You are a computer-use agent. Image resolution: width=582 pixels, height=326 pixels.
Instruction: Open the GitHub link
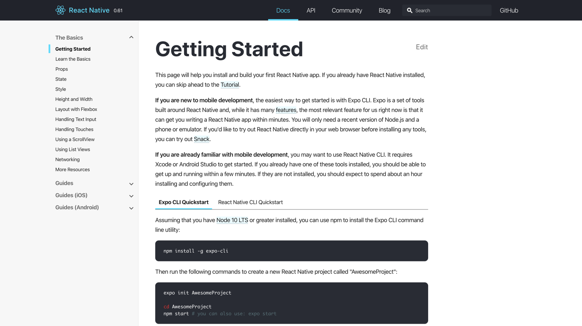tap(509, 11)
